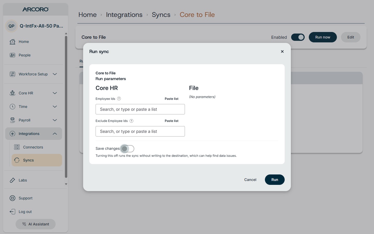
Task: Click the QP account avatar
Action: point(11,26)
